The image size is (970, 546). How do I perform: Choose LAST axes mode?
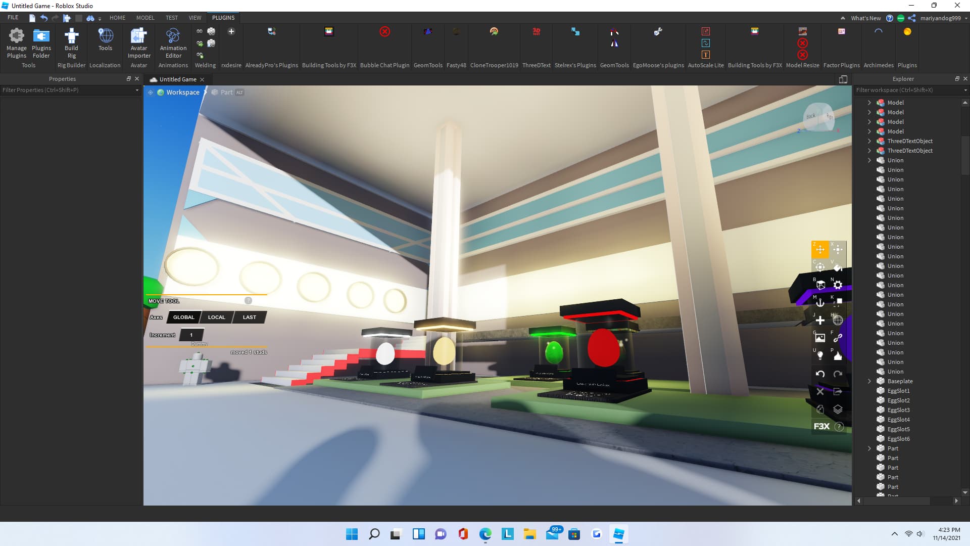[249, 317]
